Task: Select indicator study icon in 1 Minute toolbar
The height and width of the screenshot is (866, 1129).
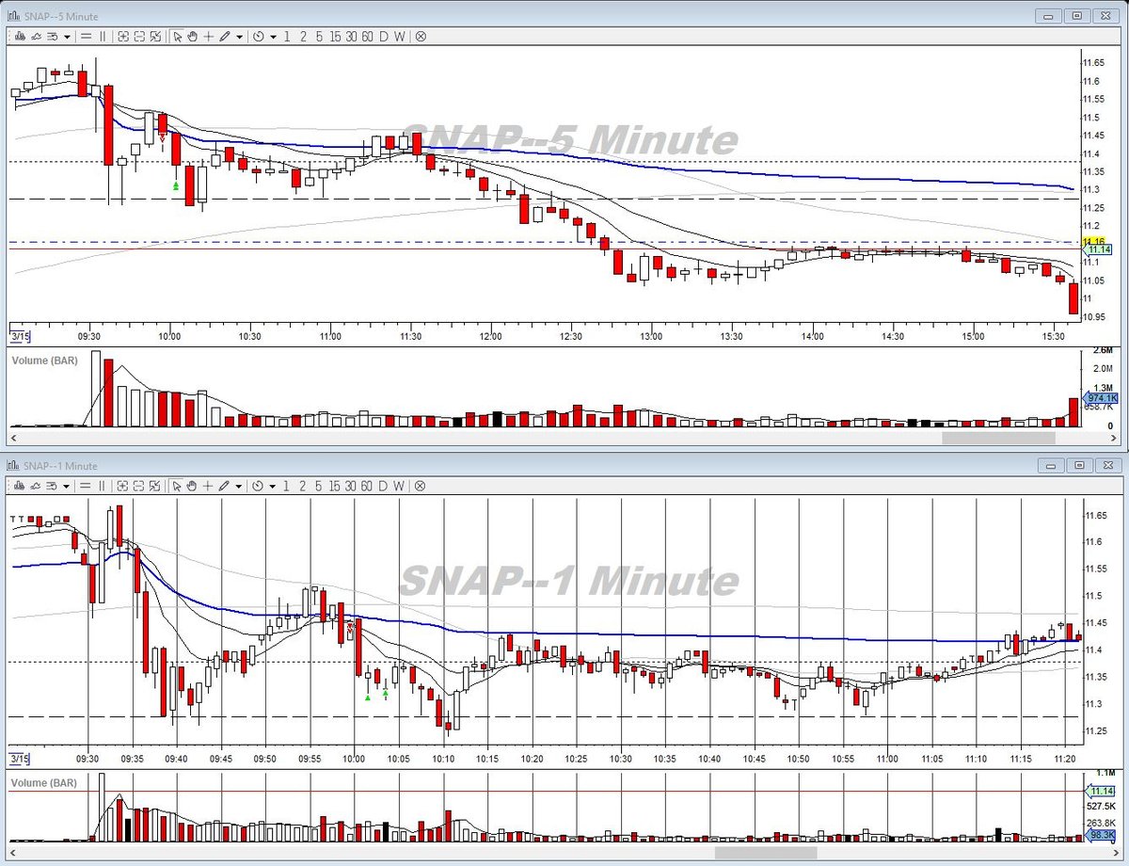Action: point(36,486)
